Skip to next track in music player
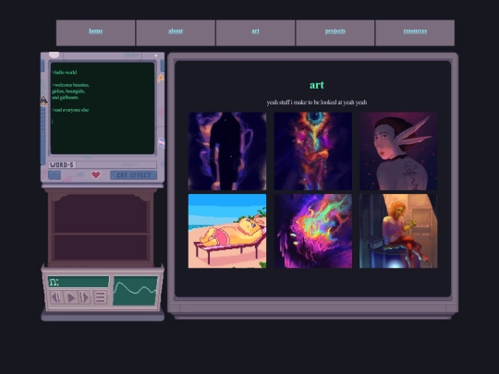This screenshot has height=374, width=499. point(85,297)
